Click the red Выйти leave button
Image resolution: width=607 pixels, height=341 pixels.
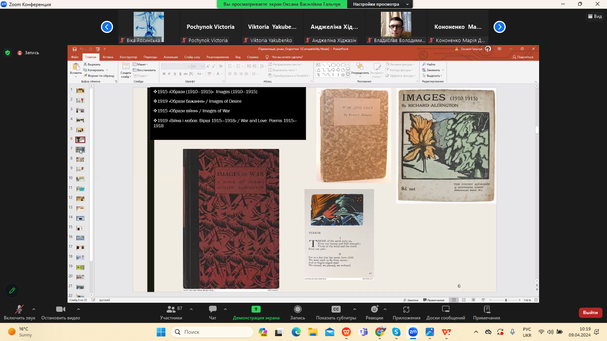(590, 313)
